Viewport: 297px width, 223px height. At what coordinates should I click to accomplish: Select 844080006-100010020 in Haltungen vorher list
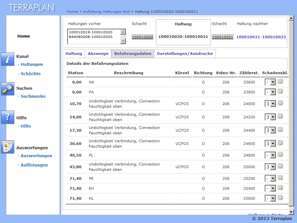90,37
